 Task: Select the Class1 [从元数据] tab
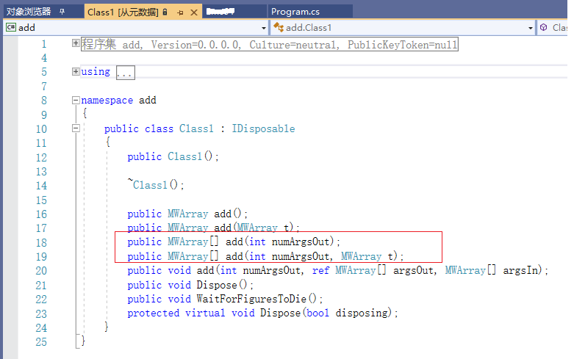pyautogui.click(x=123, y=12)
